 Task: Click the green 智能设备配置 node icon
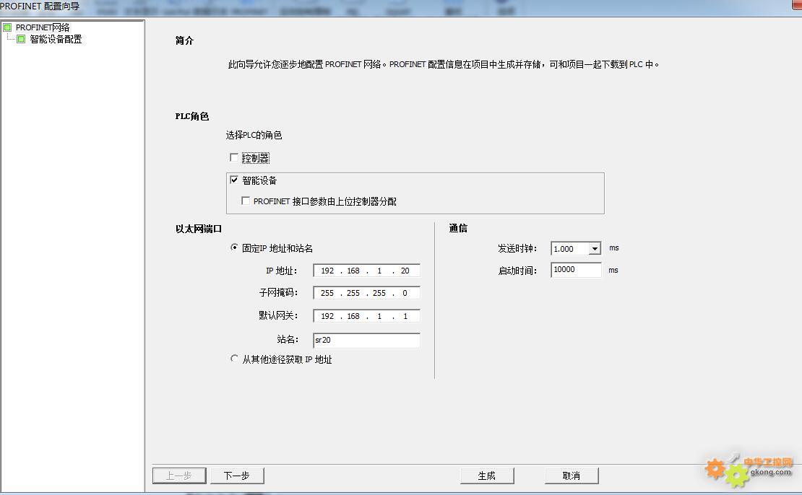pyautogui.click(x=21, y=39)
